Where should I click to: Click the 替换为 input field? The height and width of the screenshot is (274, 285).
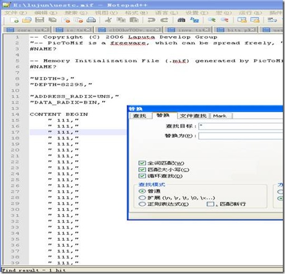pyautogui.click(x=241, y=136)
